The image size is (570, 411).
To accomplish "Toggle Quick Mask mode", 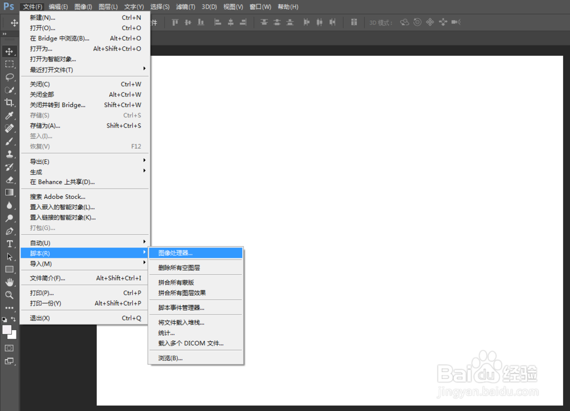I will [x=10, y=348].
